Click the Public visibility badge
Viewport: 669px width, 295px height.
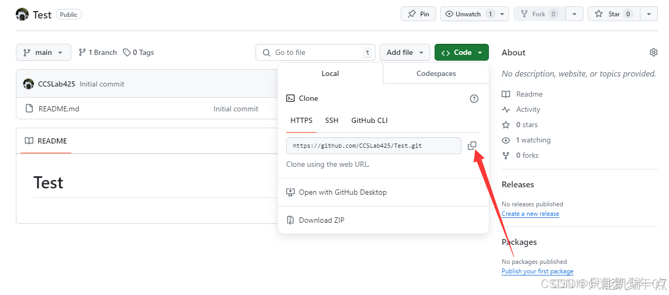click(x=69, y=15)
